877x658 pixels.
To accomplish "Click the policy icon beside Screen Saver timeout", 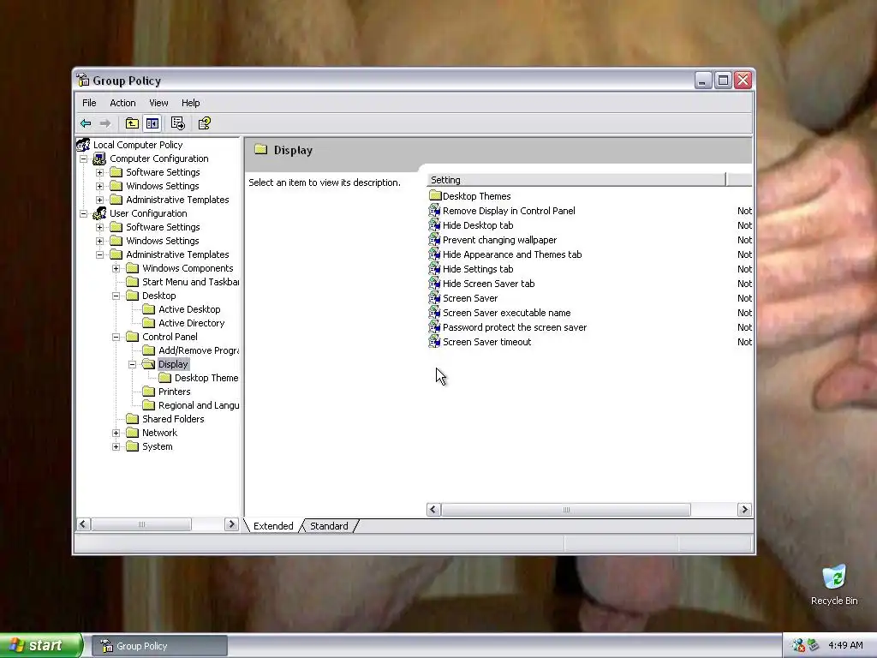I will point(434,342).
